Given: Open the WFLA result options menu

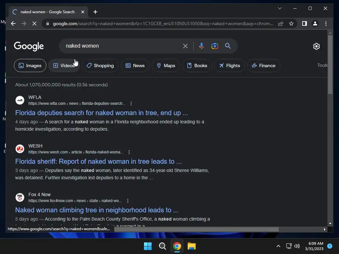Looking at the screenshot, I should click(x=131, y=104).
